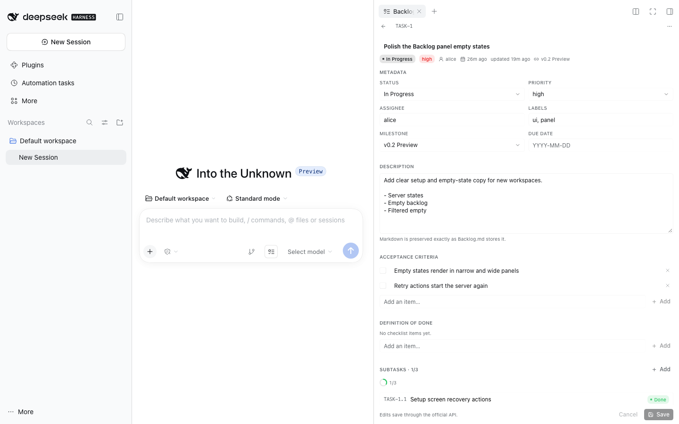Open workspace filter settings icon

click(105, 122)
